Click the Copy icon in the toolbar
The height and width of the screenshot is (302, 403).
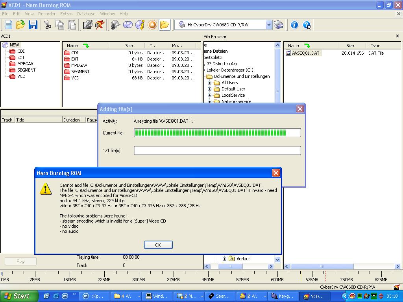60,25
